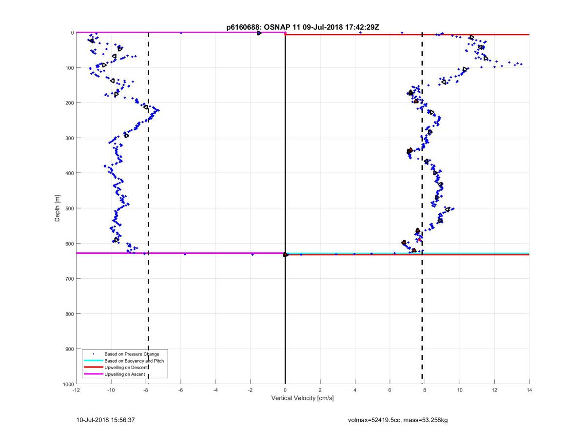Pick the blue dot marker in the legend
The width and height of the screenshot is (585, 432).
coord(93,354)
